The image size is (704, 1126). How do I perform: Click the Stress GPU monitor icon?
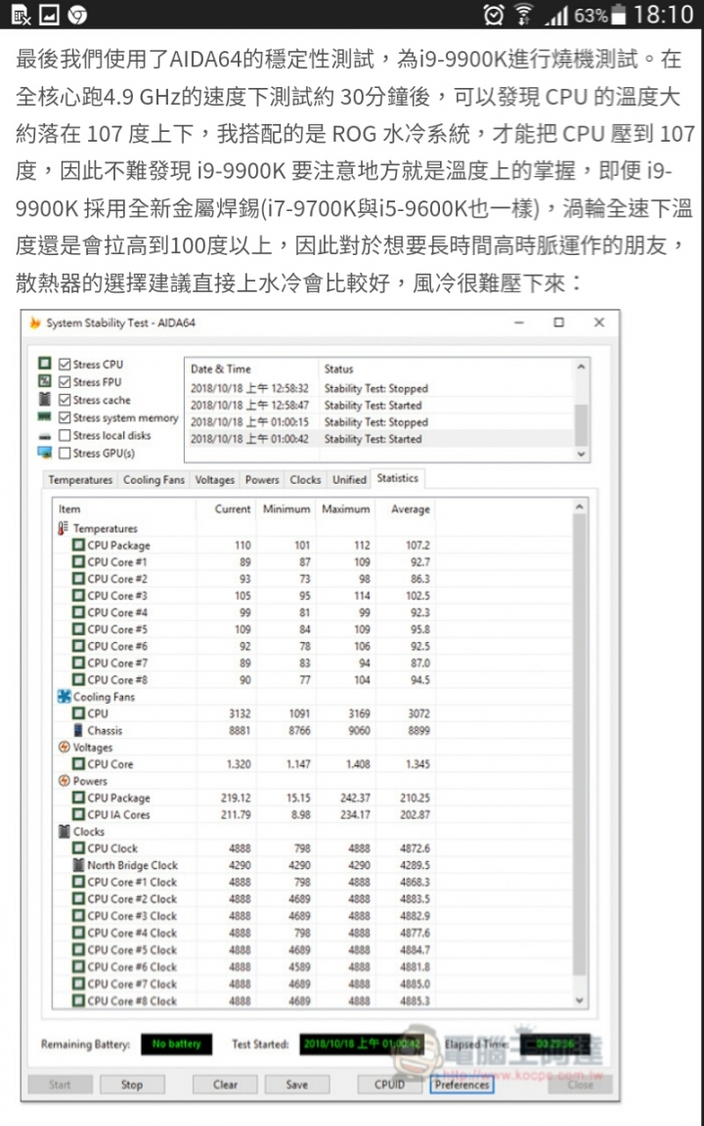pos(45,454)
